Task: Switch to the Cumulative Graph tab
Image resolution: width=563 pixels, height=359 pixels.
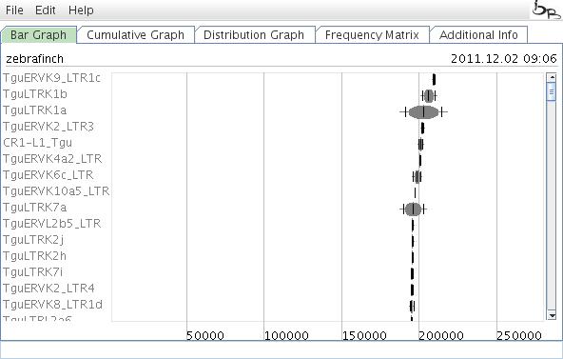Action: click(135, 35)
